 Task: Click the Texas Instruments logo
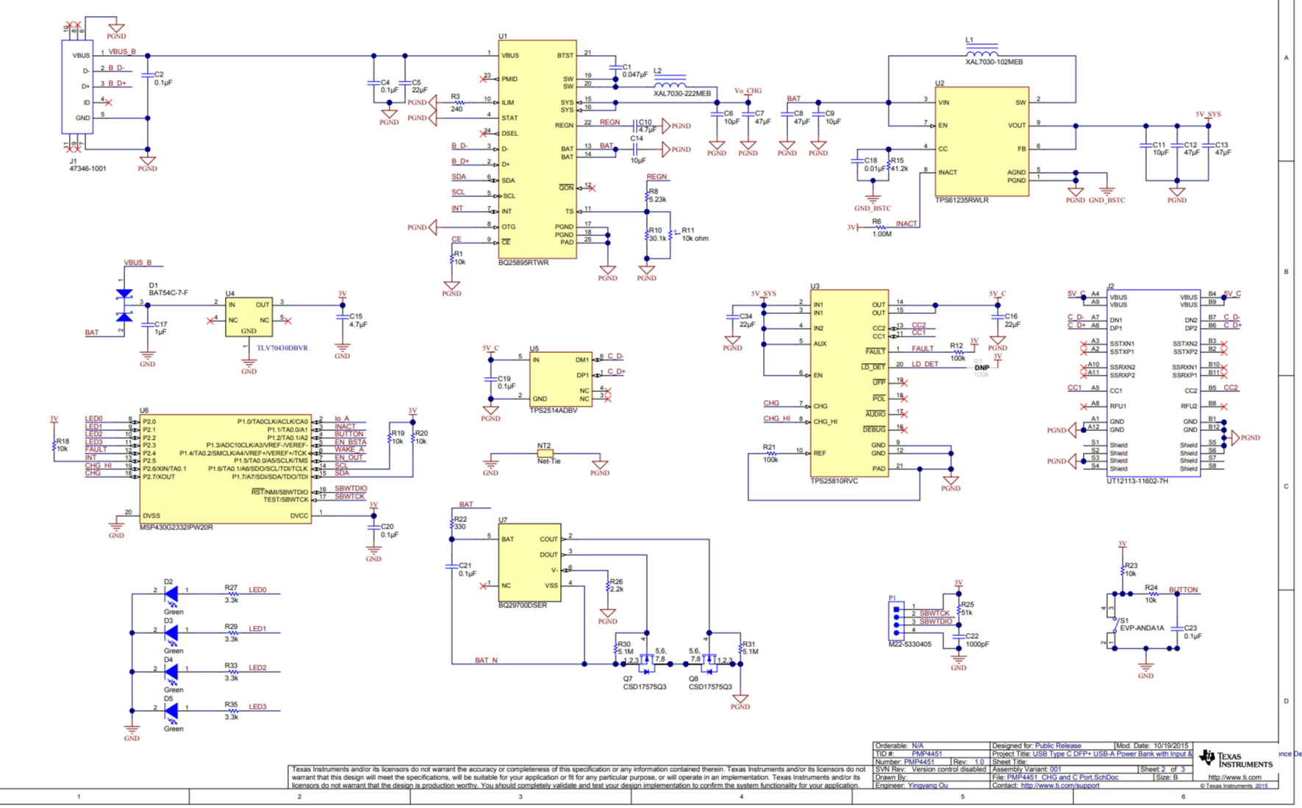coord(1235,759)
